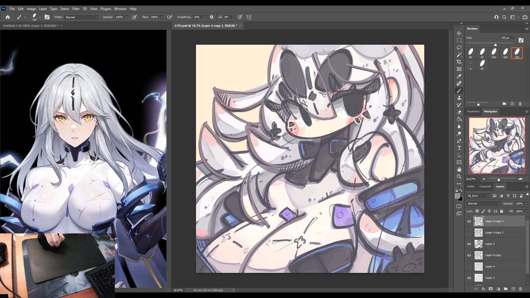Toggle lock all padlock icon
Viewport: 530px width, 298px height.
[502, 211]
